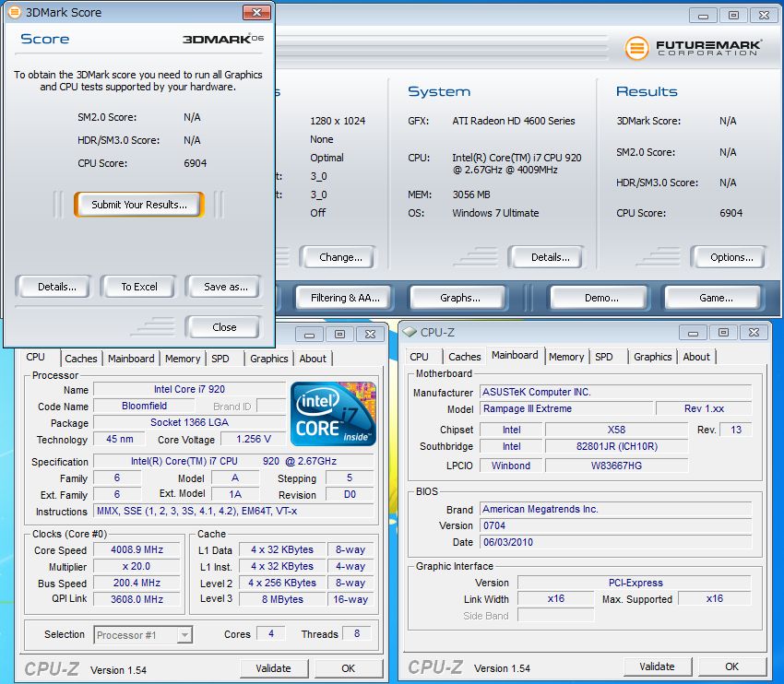
Task: Click Details under the System section
Action: tap(550, 257)
